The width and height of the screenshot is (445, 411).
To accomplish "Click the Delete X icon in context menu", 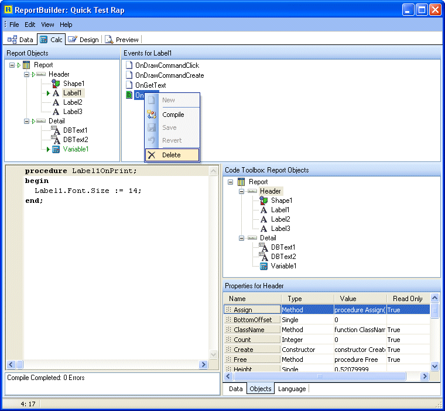I will point(152,155).
